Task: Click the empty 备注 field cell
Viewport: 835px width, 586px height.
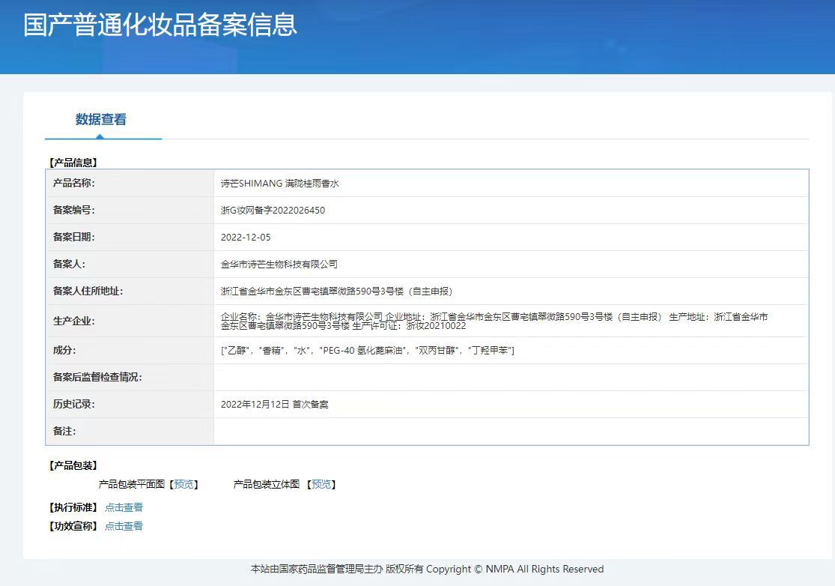Action: click(x=511, y=432)
